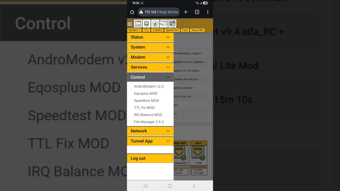Screen dimensions: 340x191
Task: Collapse the Control menu section
Action: coord(150,77)
